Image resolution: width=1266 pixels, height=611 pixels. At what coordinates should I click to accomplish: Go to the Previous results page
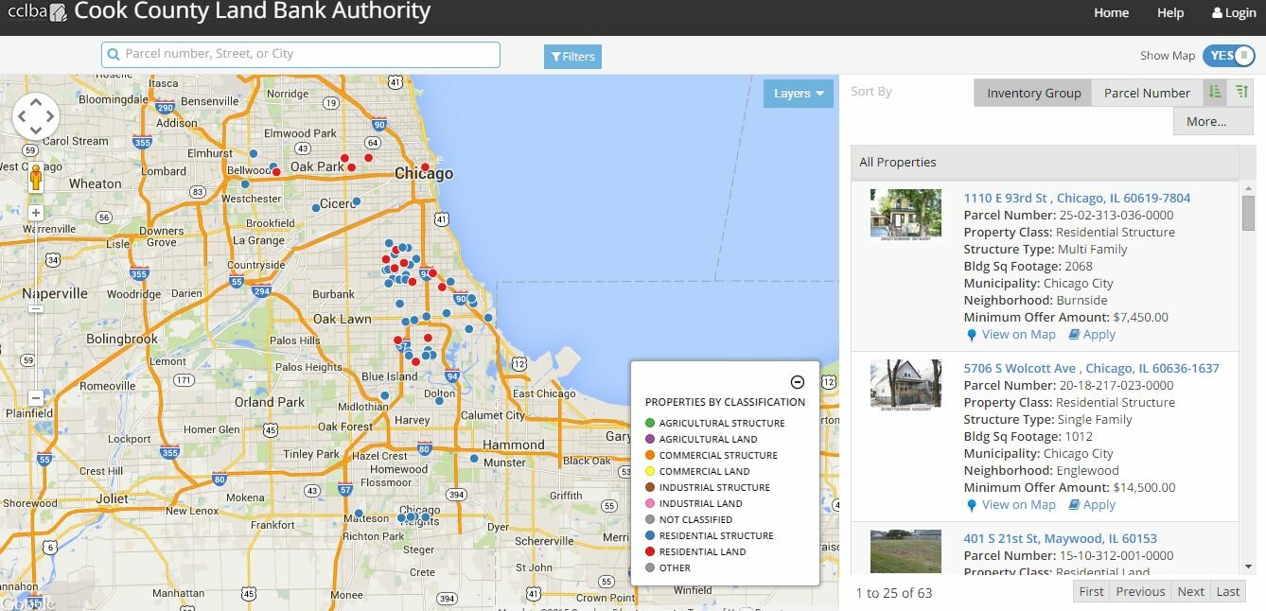click(1140, 591)
